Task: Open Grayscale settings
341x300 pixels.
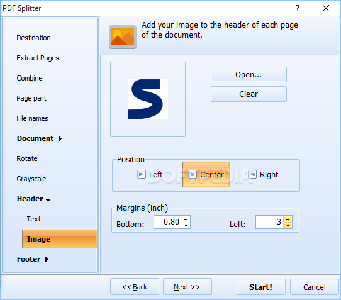Action: (31, 179)
